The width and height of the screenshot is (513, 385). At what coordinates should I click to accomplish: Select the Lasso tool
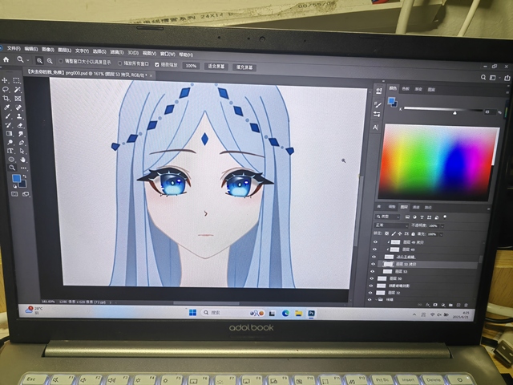click(x=6, y=89)
